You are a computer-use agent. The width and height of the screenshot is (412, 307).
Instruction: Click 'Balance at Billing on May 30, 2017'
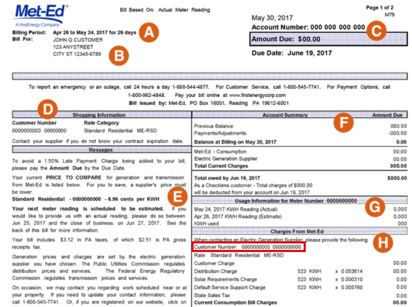pos(235,142)
